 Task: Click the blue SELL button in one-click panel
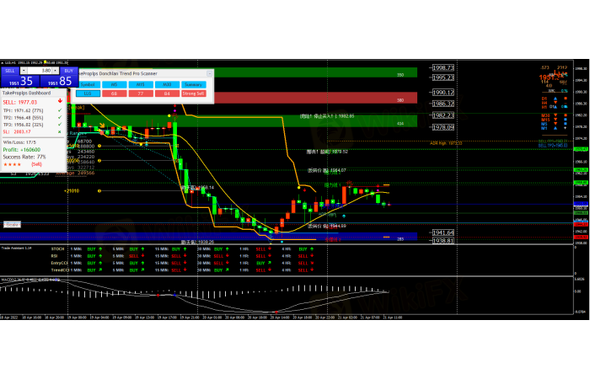[x=9, y=71]
